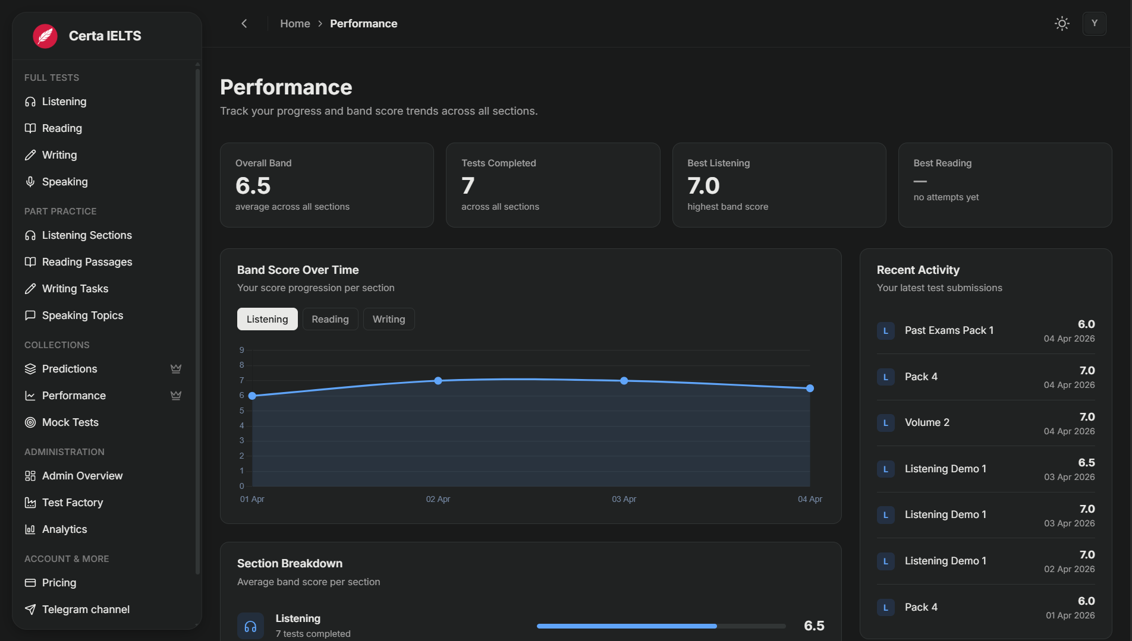The height and width of the screenshot is (641, 1132).
Task: Click the Tests Completed card
Action: point(553,185)
